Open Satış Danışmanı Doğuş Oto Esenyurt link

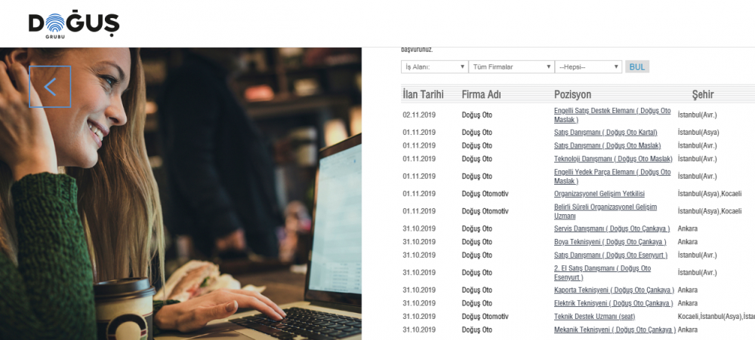611,255
